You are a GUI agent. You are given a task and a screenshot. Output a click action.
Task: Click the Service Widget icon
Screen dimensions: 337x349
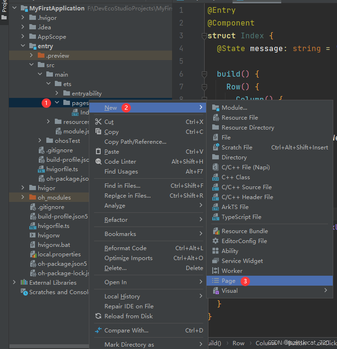[x=216, y=261]
